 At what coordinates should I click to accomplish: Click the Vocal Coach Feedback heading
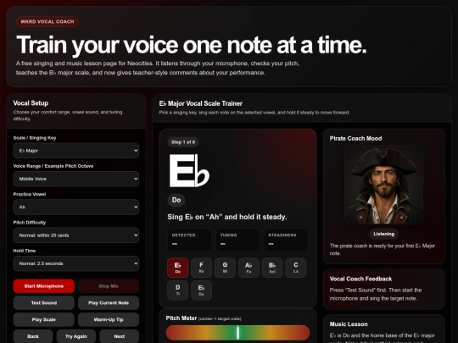tap(360, 279)
